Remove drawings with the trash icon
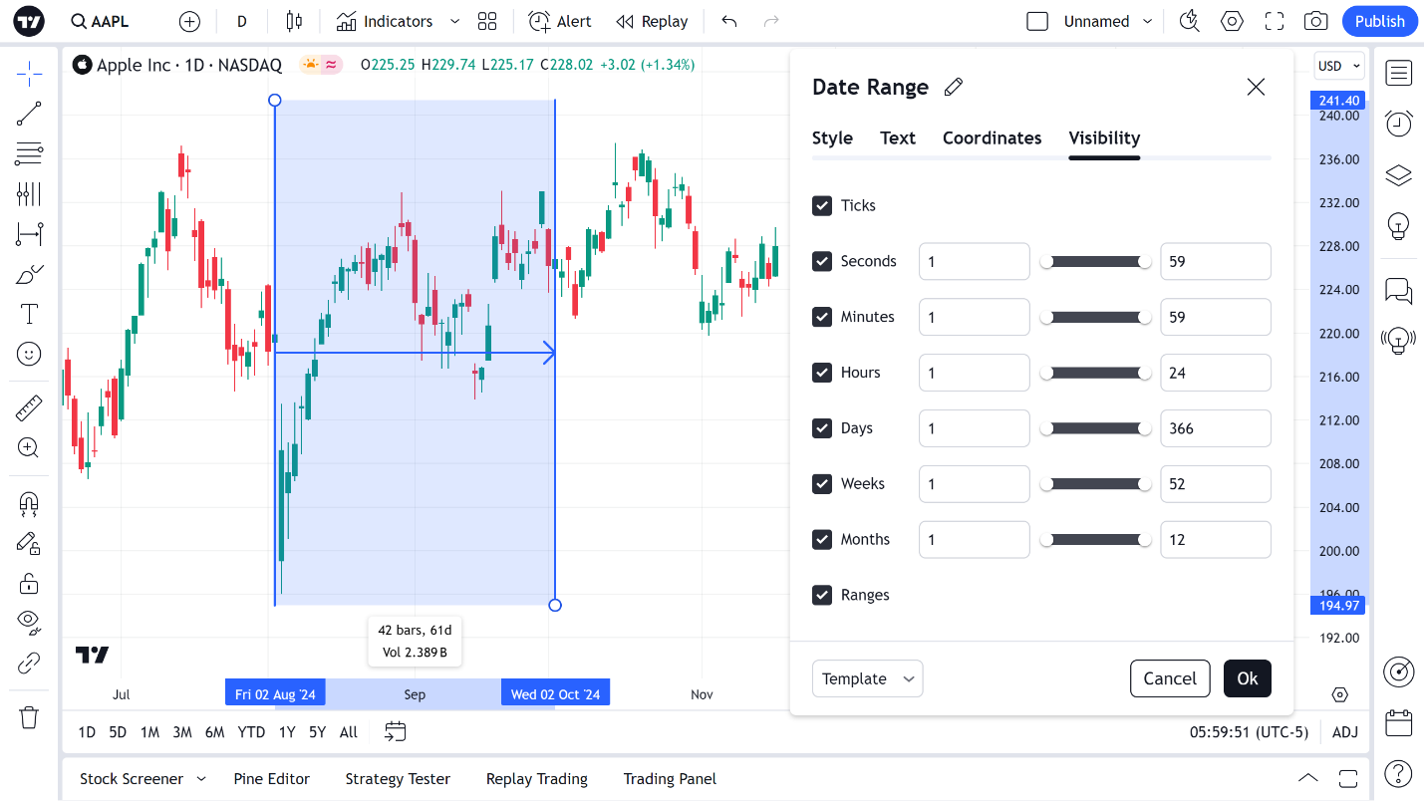1424x801 pixels. [x=29, y=717]
